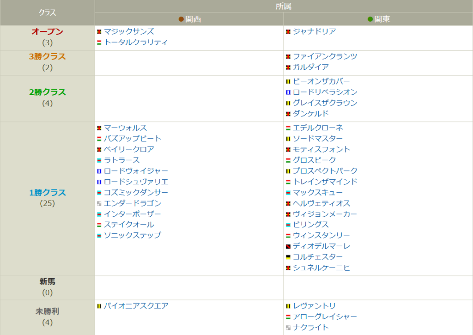Click the green circle next to 関東
Image resolution: width=473 pixels, height=335 pixels.
point(370,19)
